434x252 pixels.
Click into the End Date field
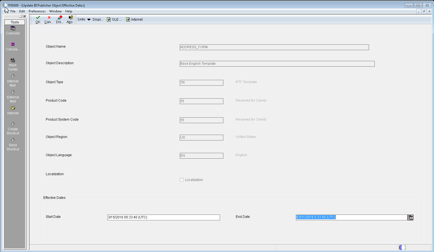[352, 218]
